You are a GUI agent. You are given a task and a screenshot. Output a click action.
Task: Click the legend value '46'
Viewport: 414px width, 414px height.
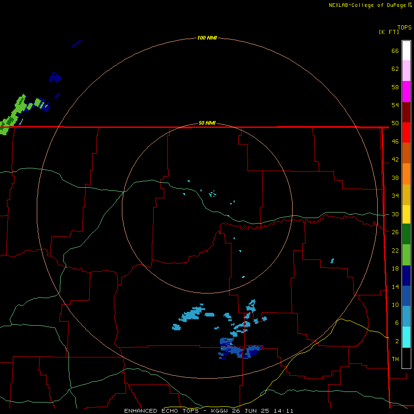click(395, 142)
